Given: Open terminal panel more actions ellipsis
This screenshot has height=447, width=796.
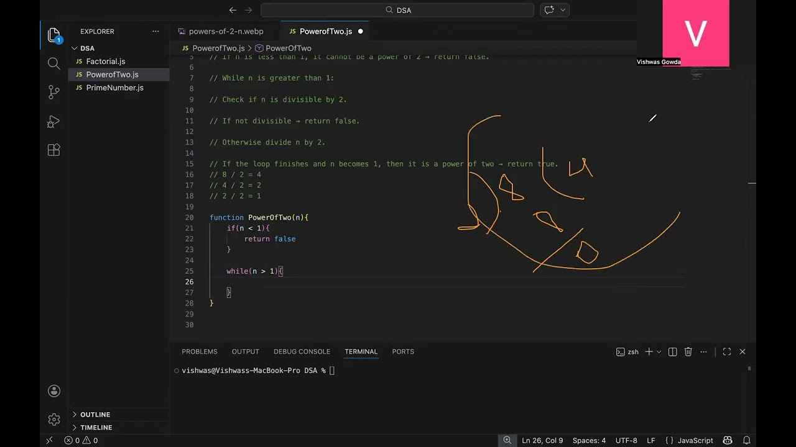Looking at the screenshot, I should [703, 351].
